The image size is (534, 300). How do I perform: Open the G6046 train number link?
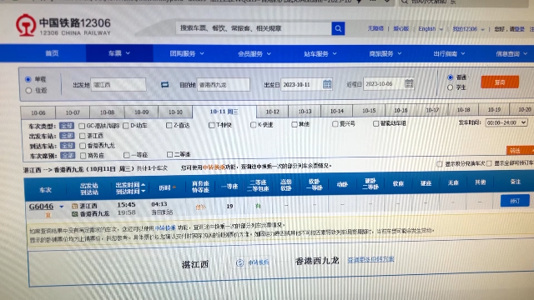(41, 207)
